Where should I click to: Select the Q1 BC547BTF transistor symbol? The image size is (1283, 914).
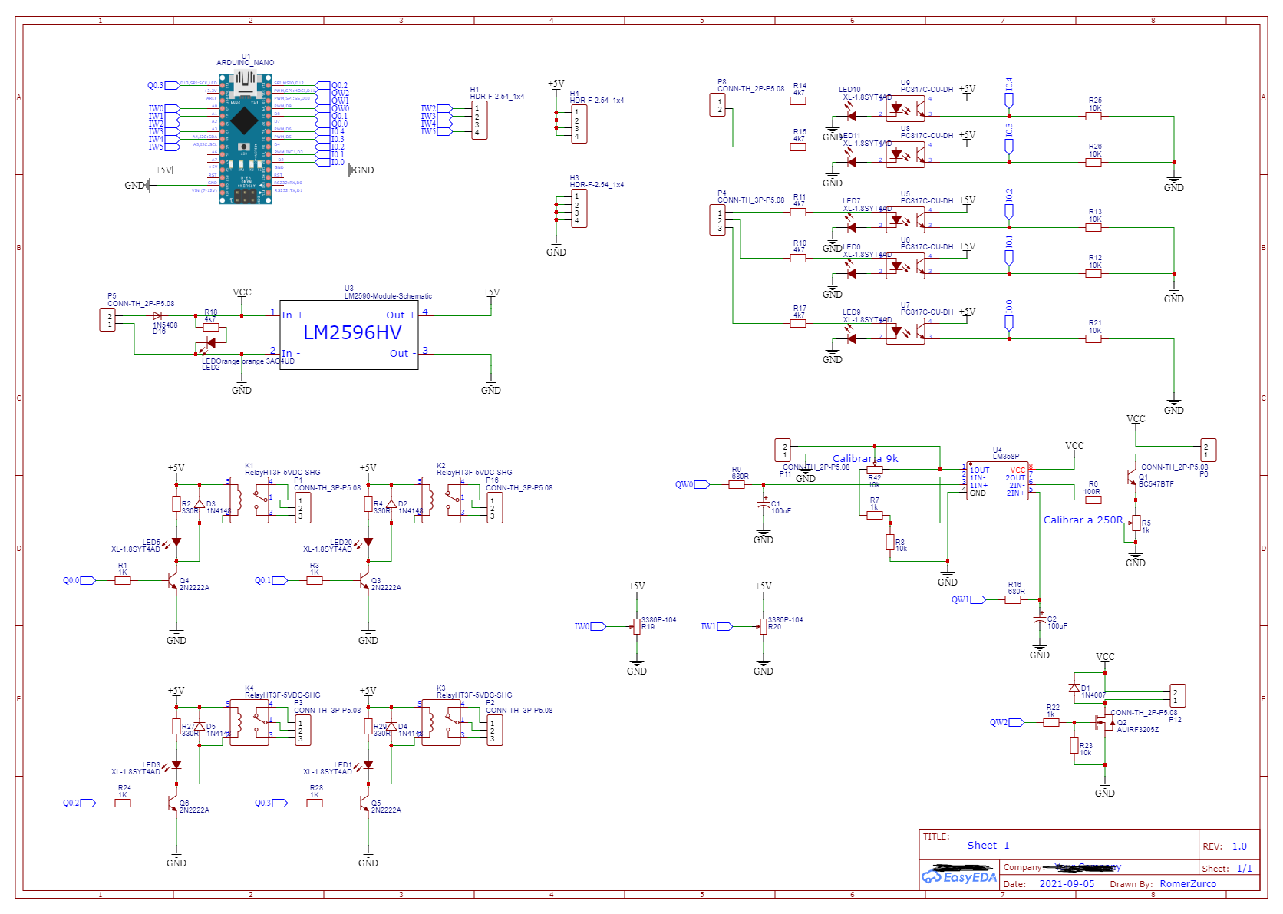pos(1132,477)
